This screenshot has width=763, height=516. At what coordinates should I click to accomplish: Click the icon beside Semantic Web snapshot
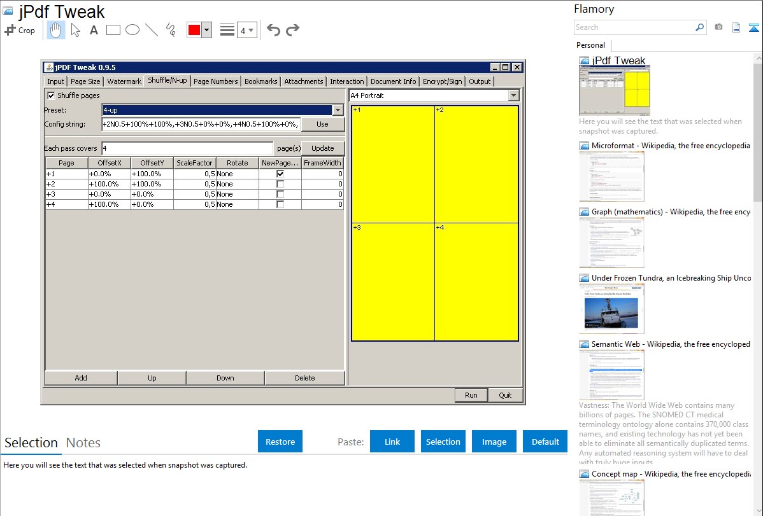tap(585, 344)
